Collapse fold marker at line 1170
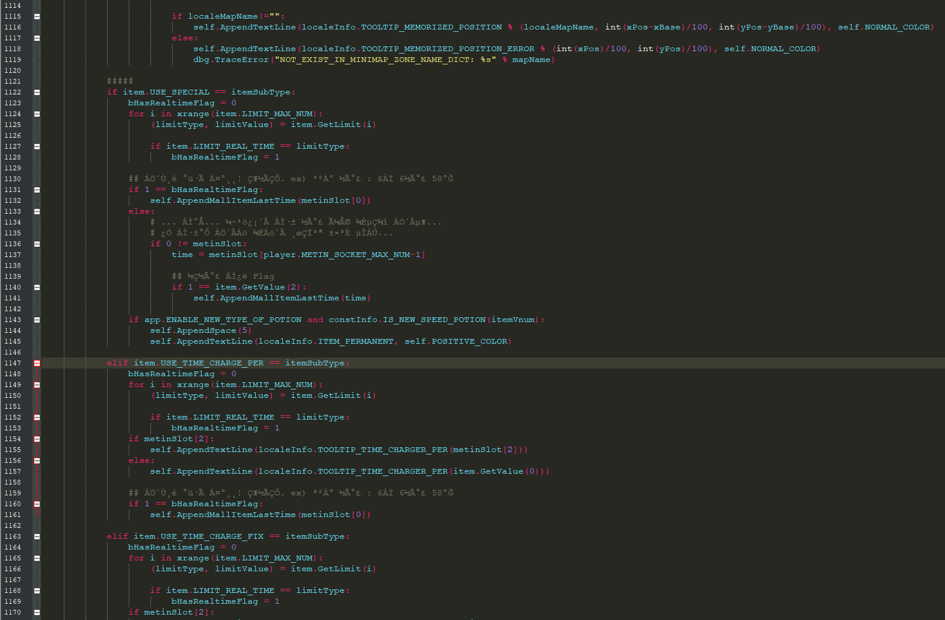The width and height of the screenshot is (945, 620). [x=37, y=612]
